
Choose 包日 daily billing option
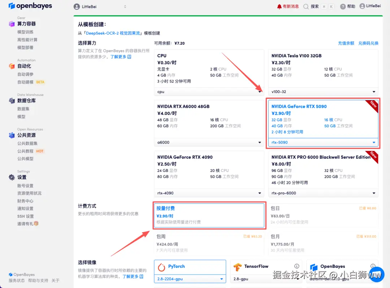(x=323, y=215)
